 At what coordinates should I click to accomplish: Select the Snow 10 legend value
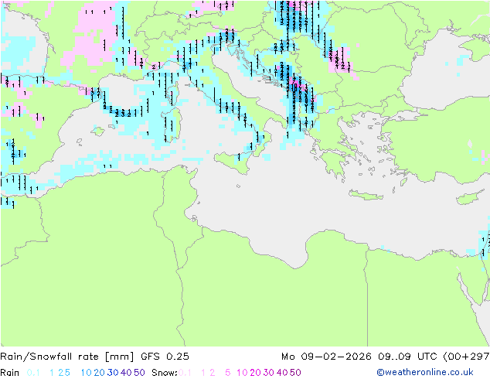(x=242, y=373)
